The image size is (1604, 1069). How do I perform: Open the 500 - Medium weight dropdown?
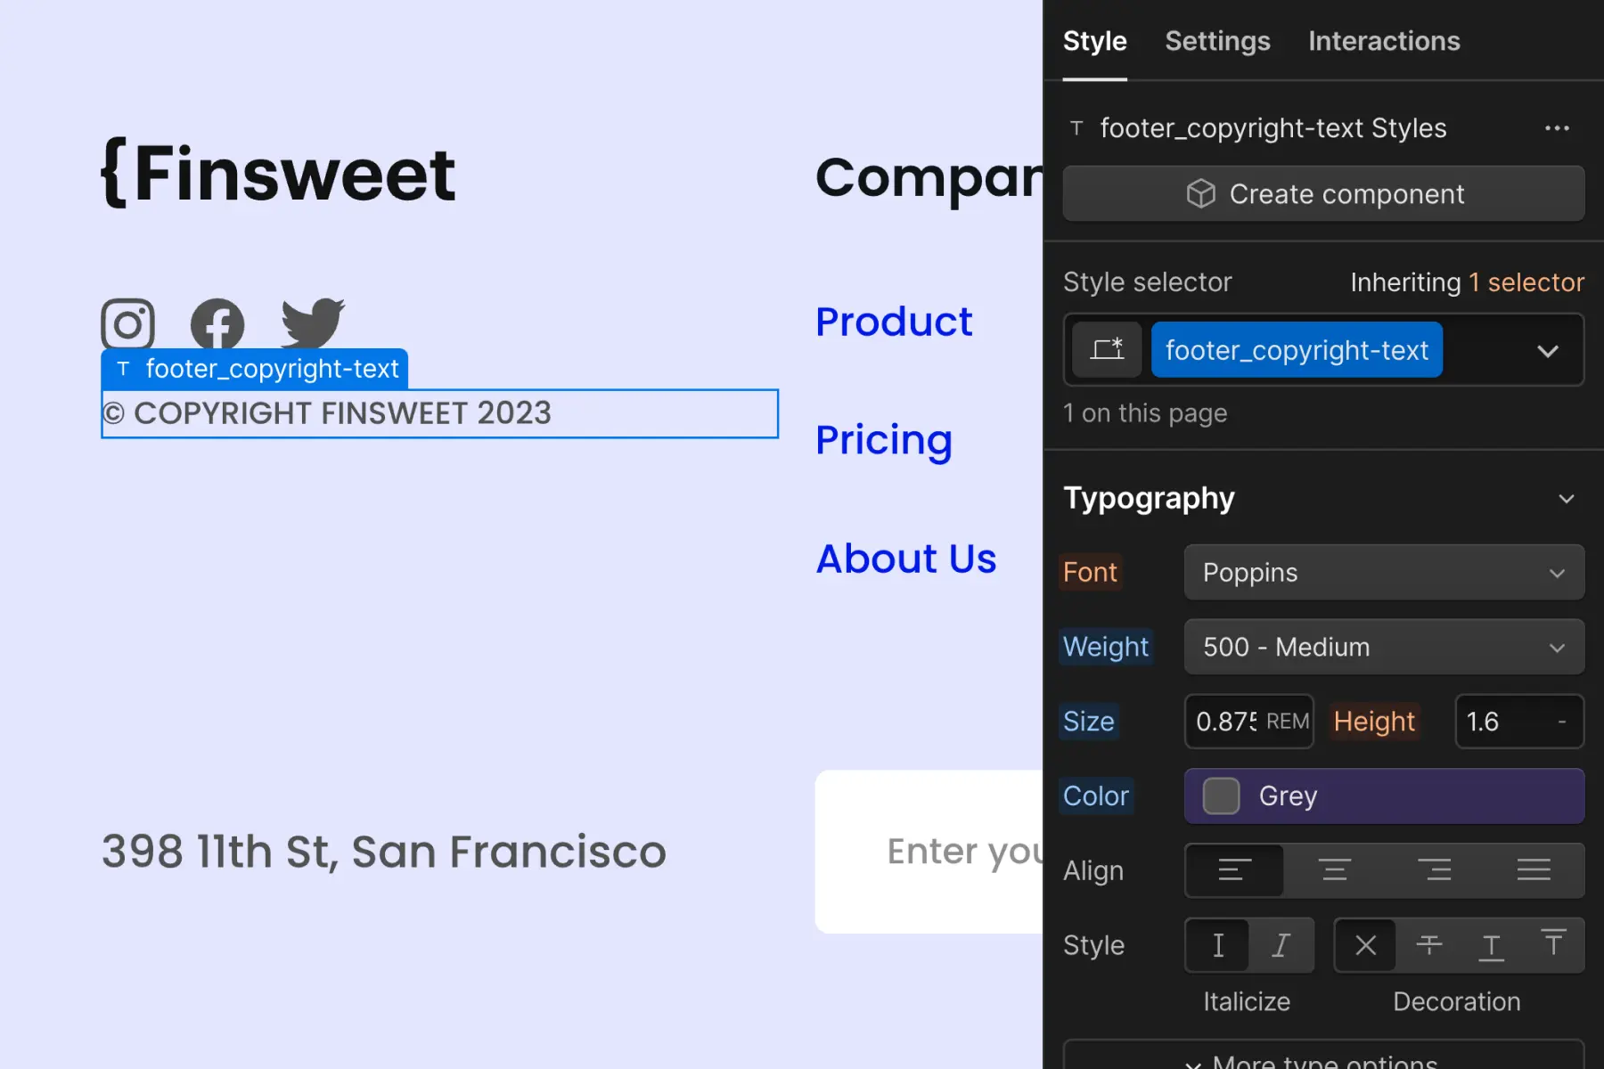point(1384,647)
